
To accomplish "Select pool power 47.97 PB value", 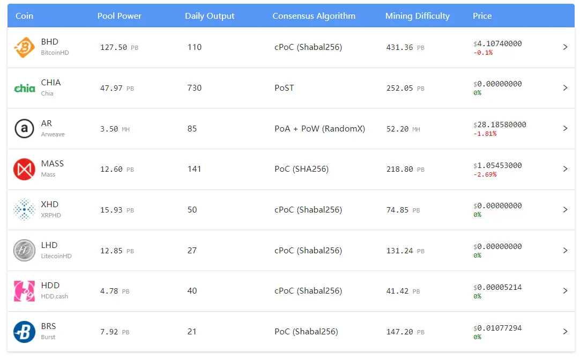I will point(117,89).
